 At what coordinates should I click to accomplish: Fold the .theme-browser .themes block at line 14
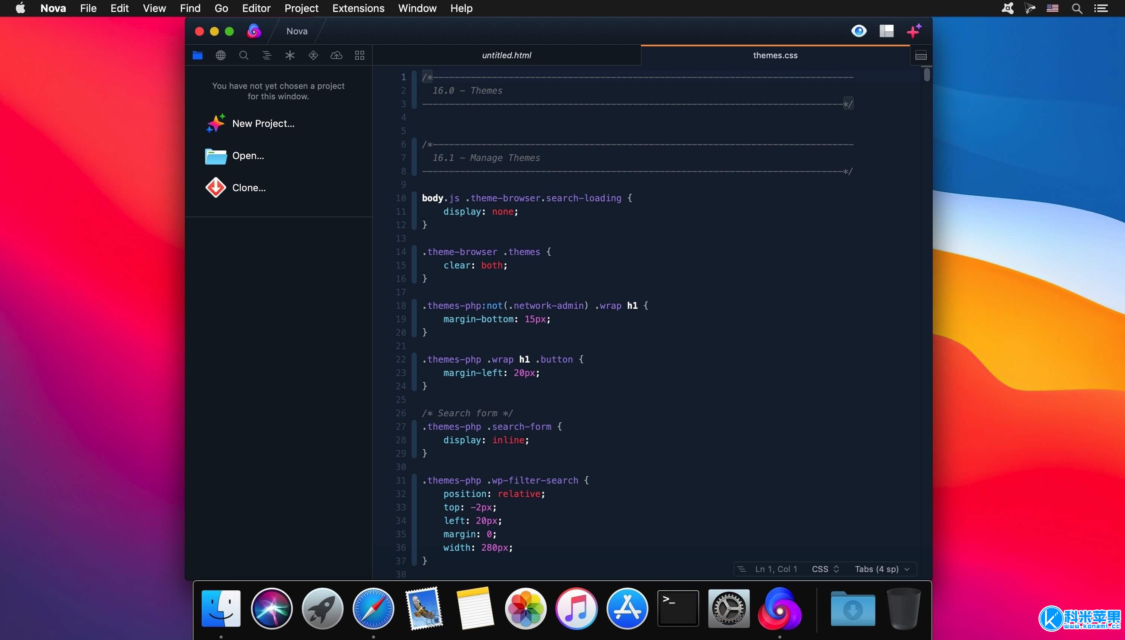pos(414,265)
